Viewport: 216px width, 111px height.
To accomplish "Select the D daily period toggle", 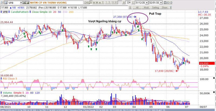I will point(91,2).
